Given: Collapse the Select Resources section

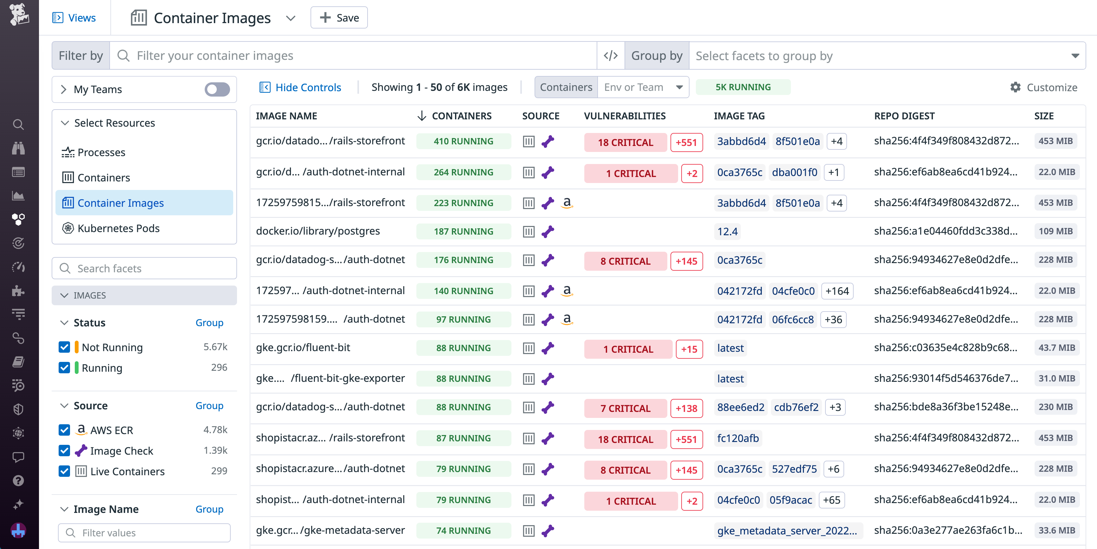Looking at the screenshot, I should (x=65, y=123).
